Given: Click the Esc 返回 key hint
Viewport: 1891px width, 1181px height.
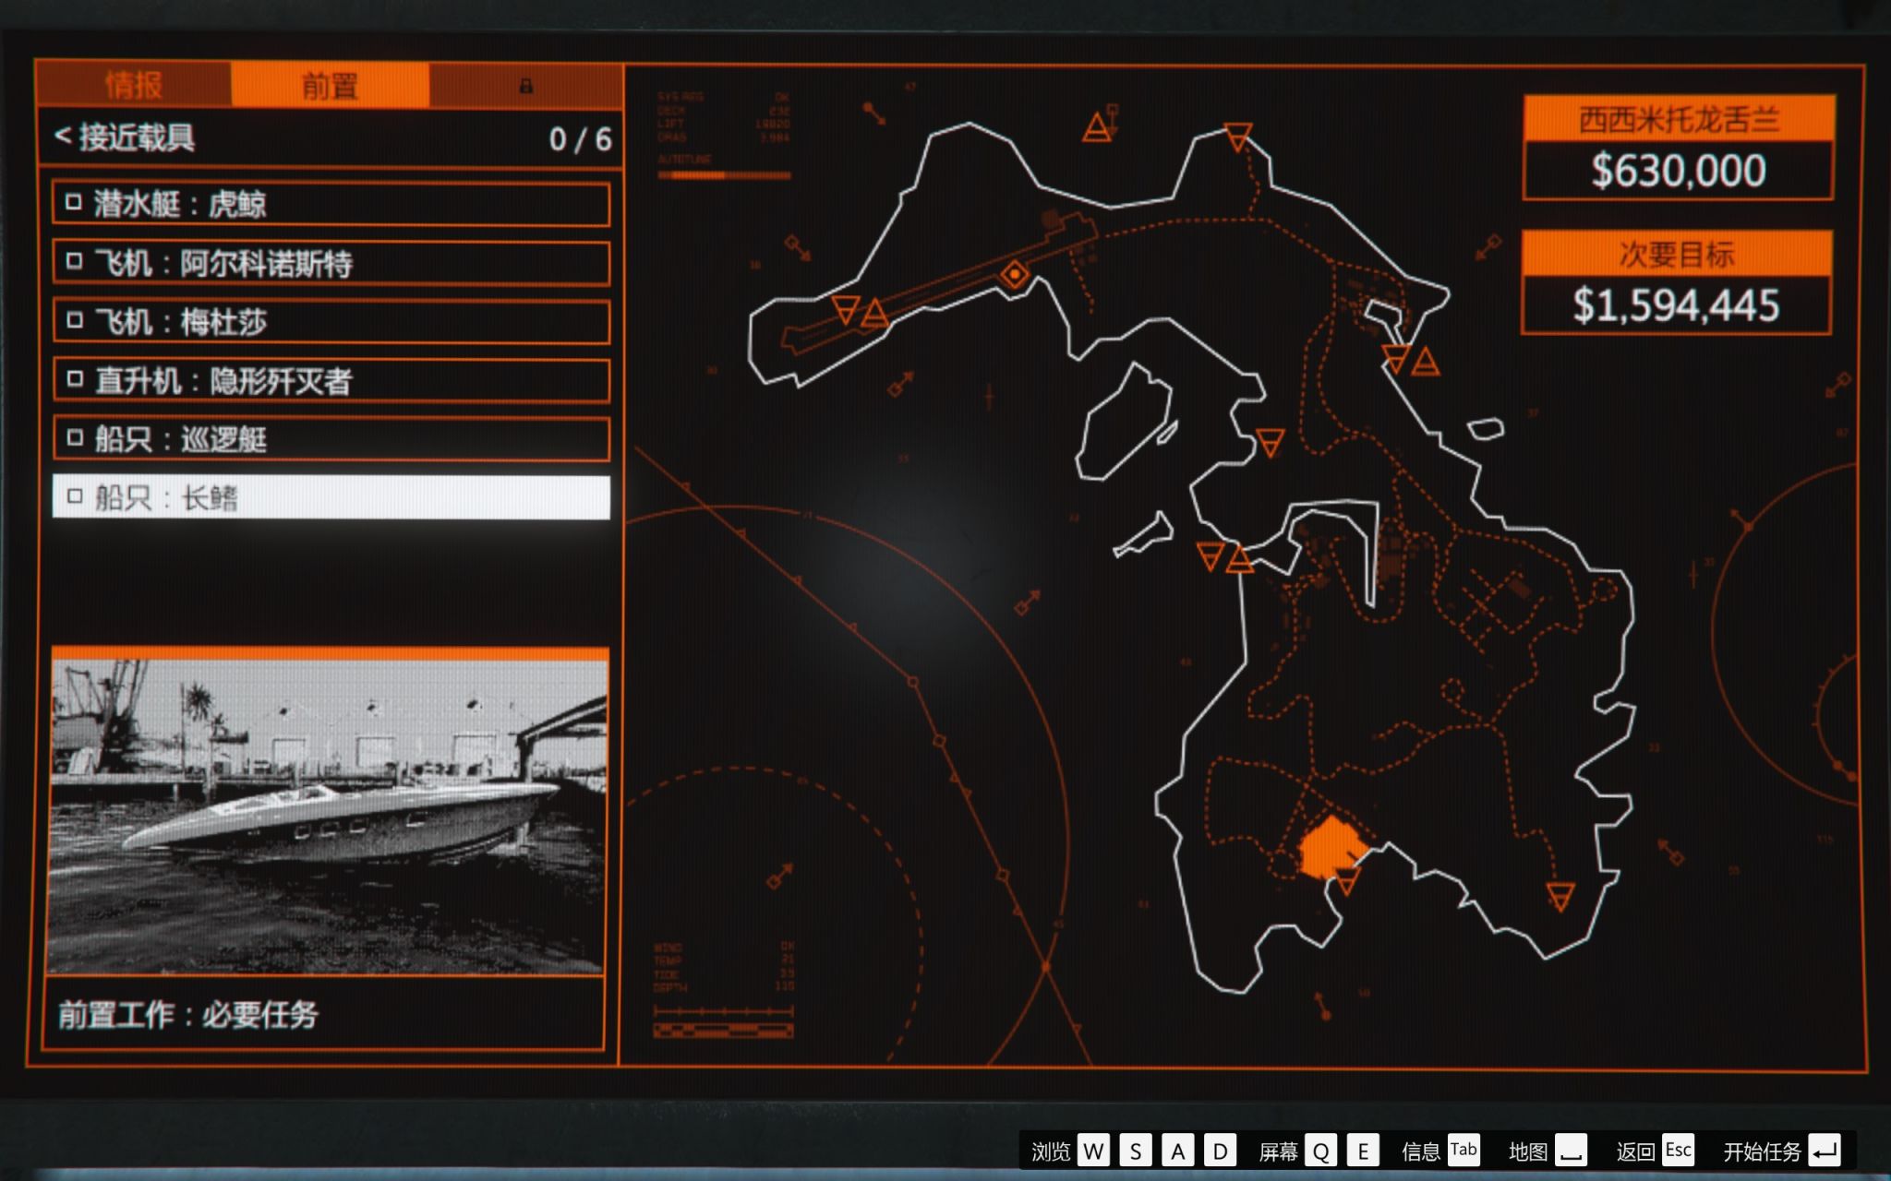Looking at the screenshot, I should (1679, 1150).
